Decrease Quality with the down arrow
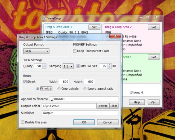This screenshot has height=140, width=175. [44, 67]
